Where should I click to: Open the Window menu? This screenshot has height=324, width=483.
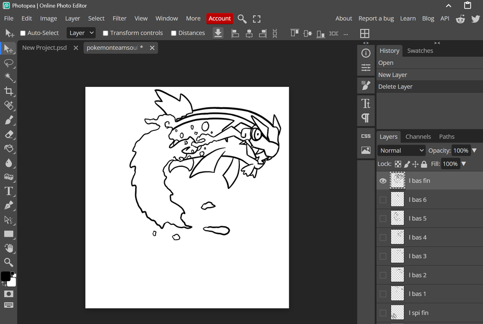(167, 18)
